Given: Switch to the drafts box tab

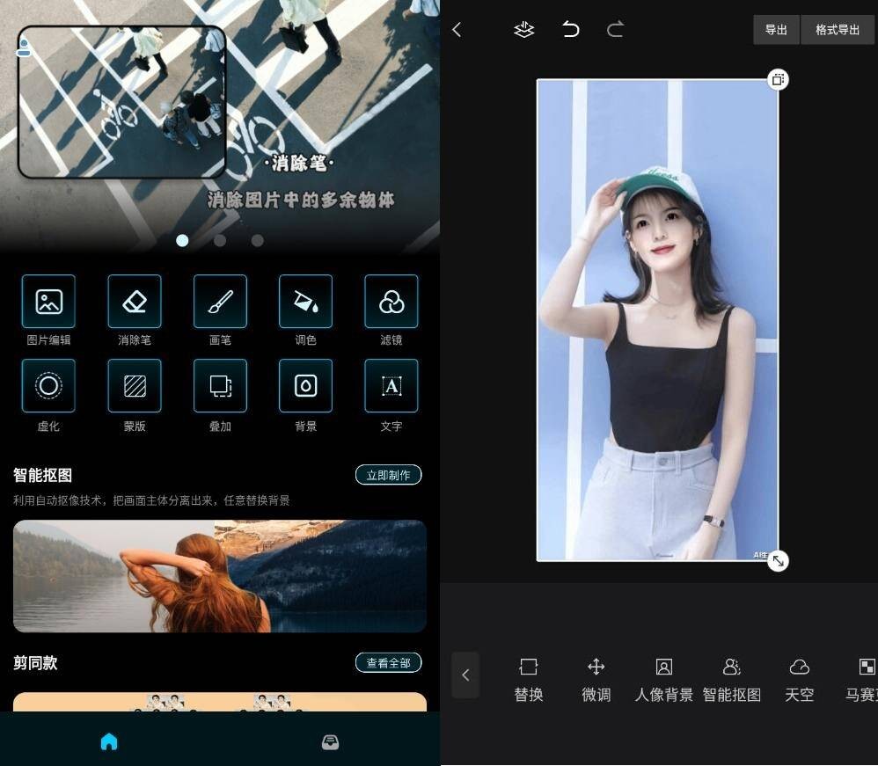Looking at the screenshot, I should click(330, 742).
